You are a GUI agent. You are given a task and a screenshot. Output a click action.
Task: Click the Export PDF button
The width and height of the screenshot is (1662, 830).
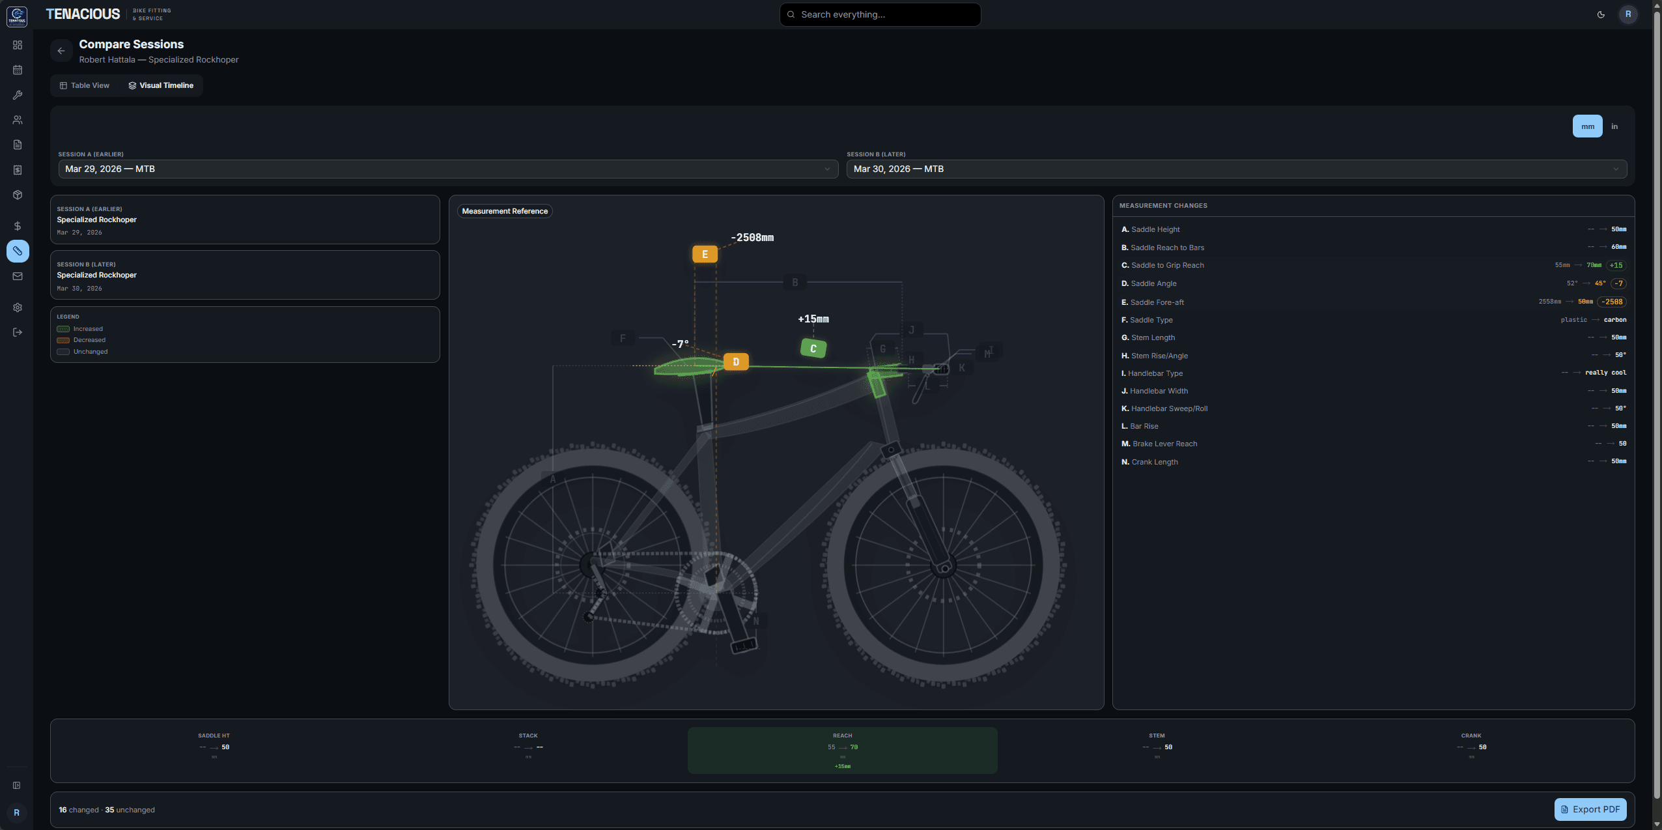coord(1588,809)
